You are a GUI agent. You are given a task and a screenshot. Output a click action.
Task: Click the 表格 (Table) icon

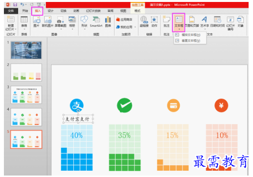pos(24,20)
